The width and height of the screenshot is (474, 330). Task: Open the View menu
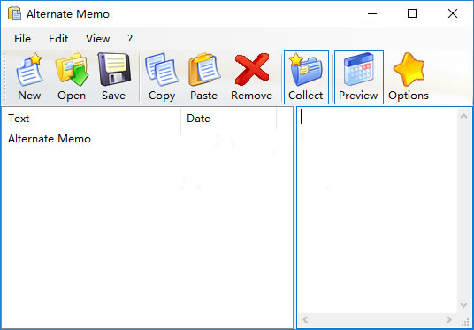click(97, 39)
